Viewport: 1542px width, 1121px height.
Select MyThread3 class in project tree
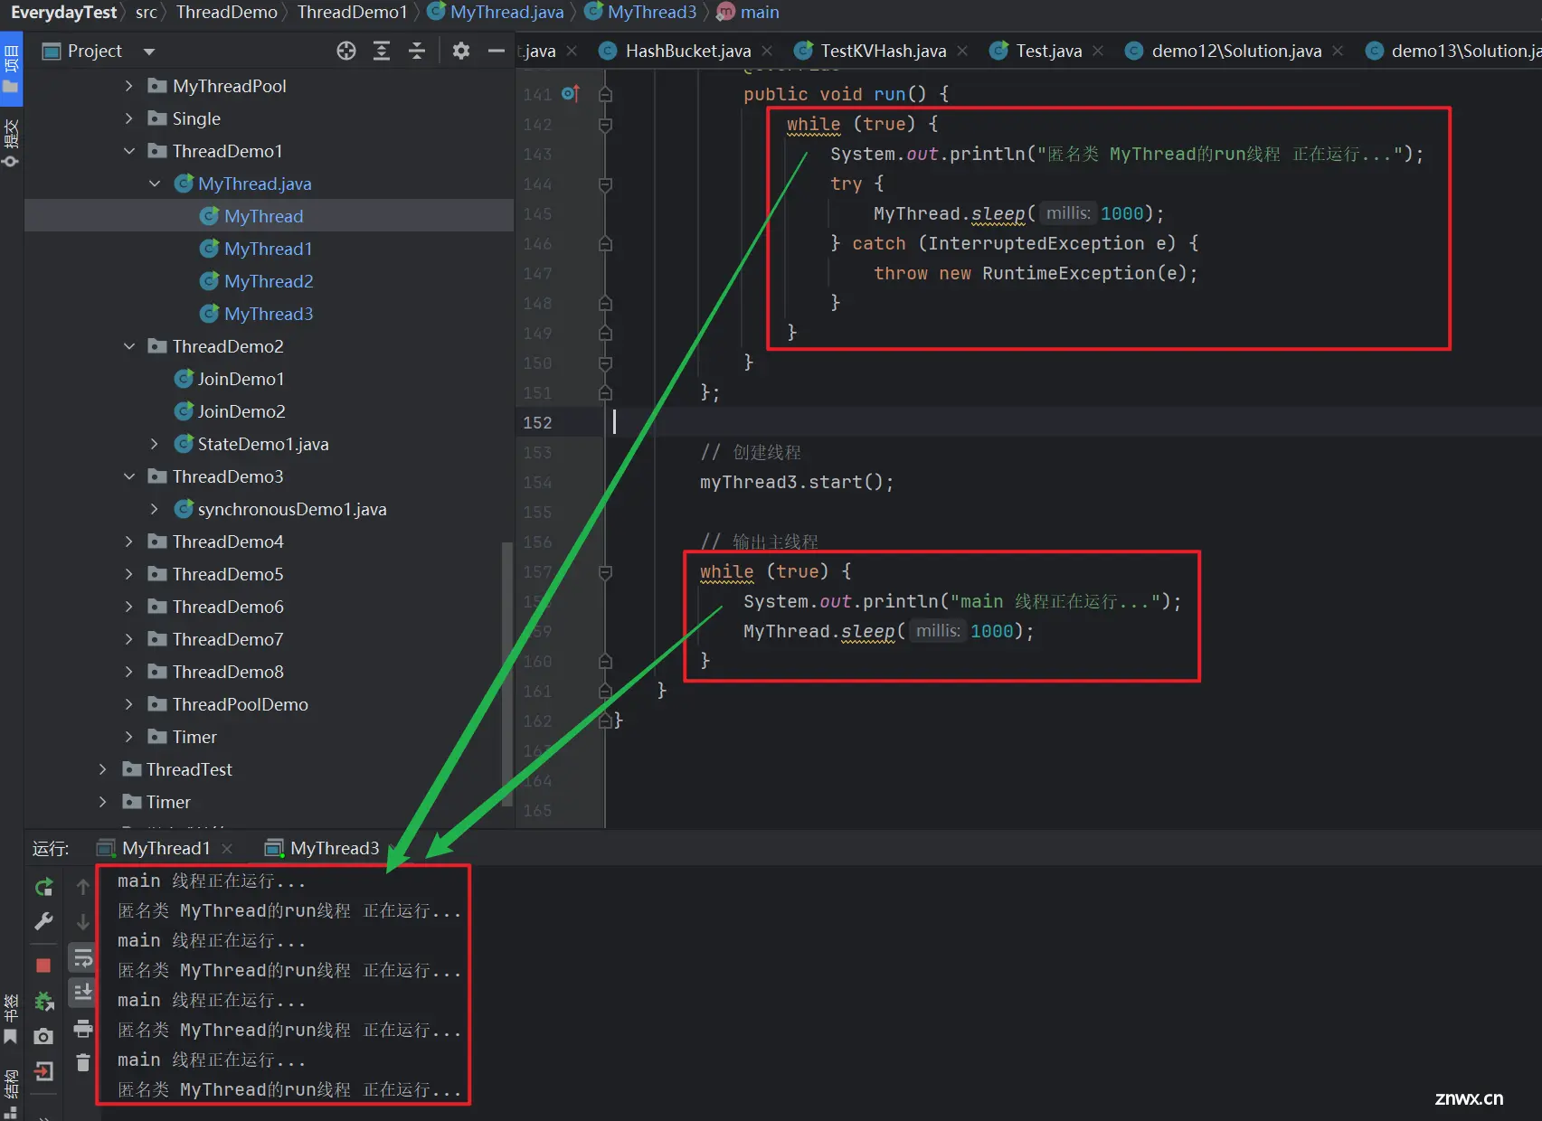(269, 314)
